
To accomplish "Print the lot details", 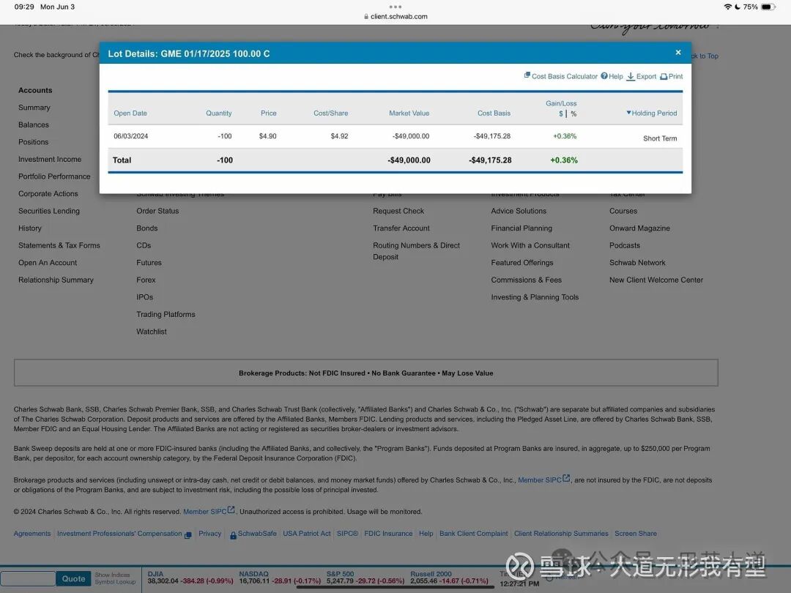I will click(x=672, y=76).
